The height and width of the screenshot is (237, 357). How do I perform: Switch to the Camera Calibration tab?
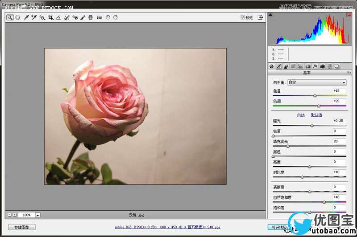pyautogui.click(x=322, y=66)
